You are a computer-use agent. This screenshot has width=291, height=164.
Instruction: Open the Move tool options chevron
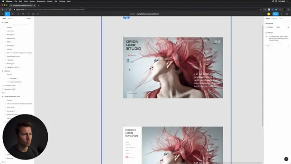point(9,14)
